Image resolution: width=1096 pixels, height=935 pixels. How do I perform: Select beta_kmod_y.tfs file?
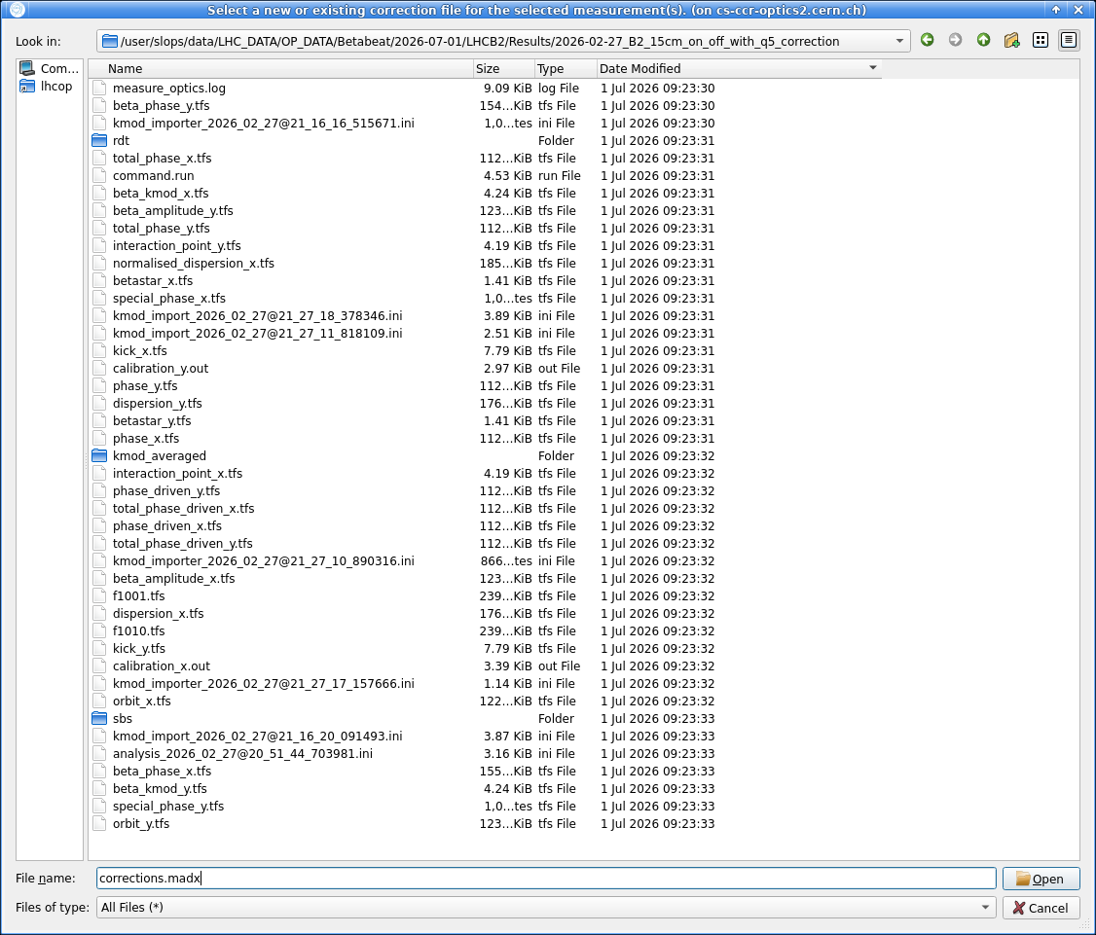pyautogui.click(x=160, y=788)
